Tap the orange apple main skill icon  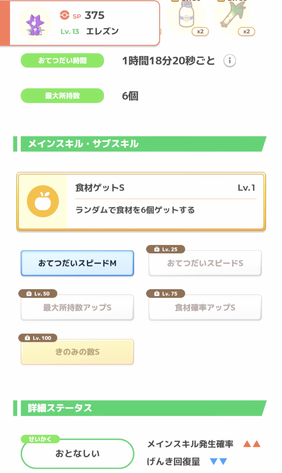click(43, 201)
